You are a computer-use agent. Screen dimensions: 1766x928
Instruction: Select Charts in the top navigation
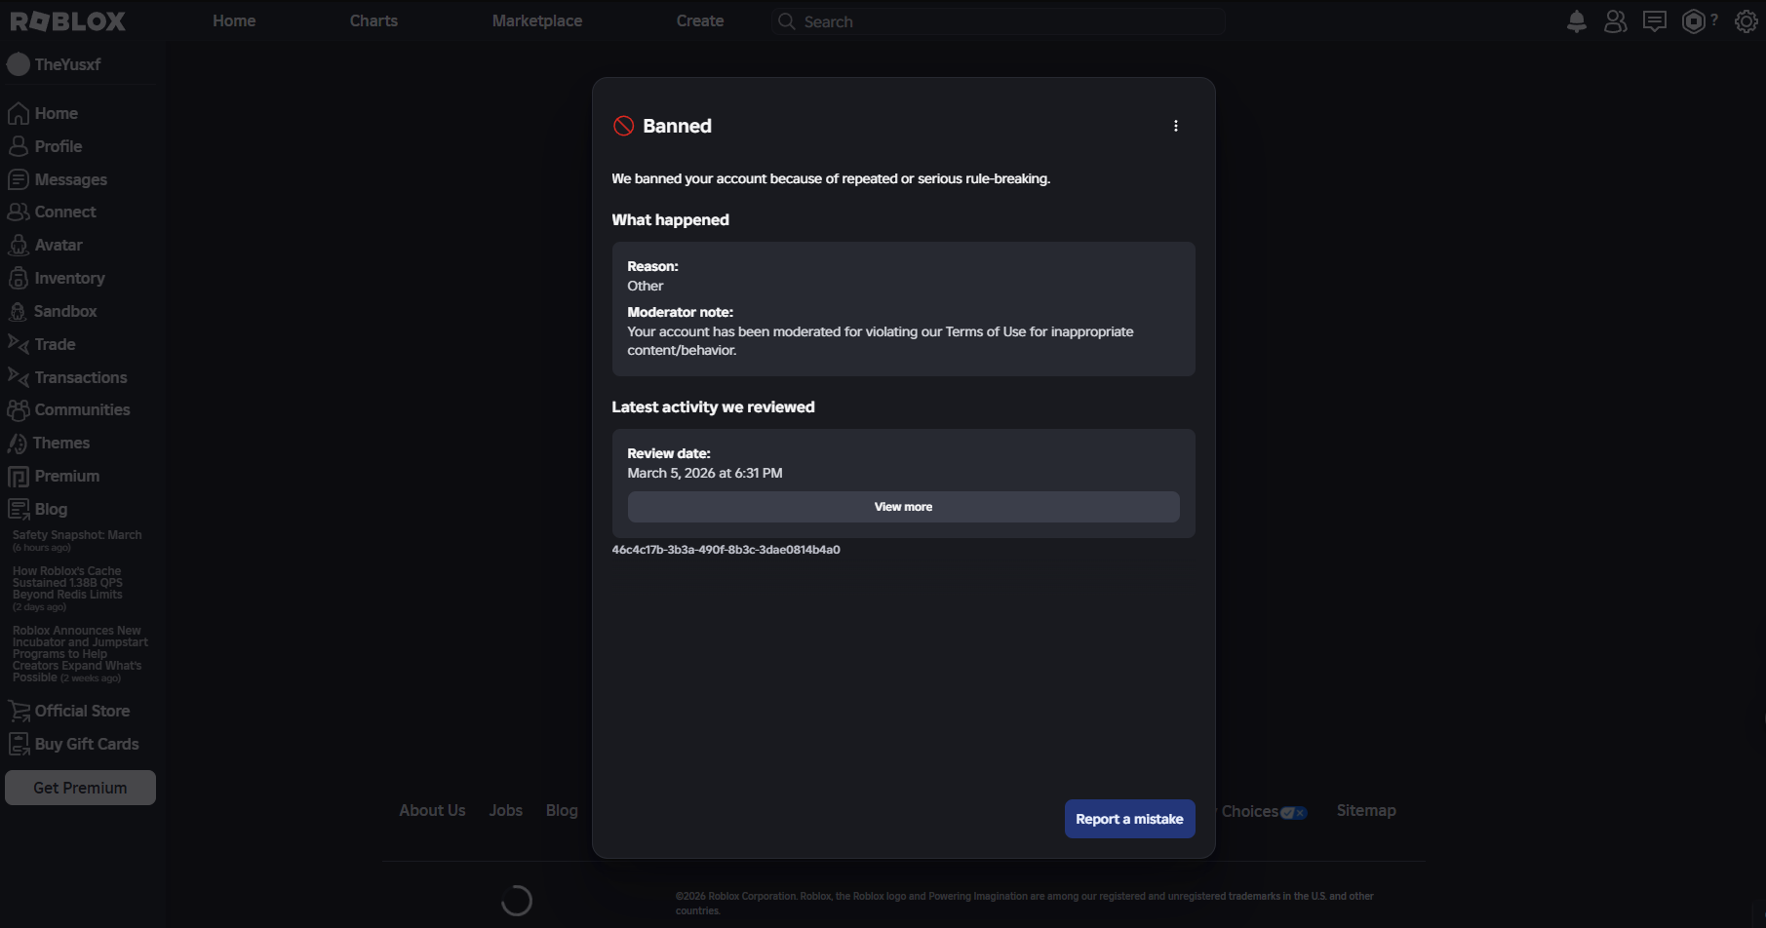point(373,20)
